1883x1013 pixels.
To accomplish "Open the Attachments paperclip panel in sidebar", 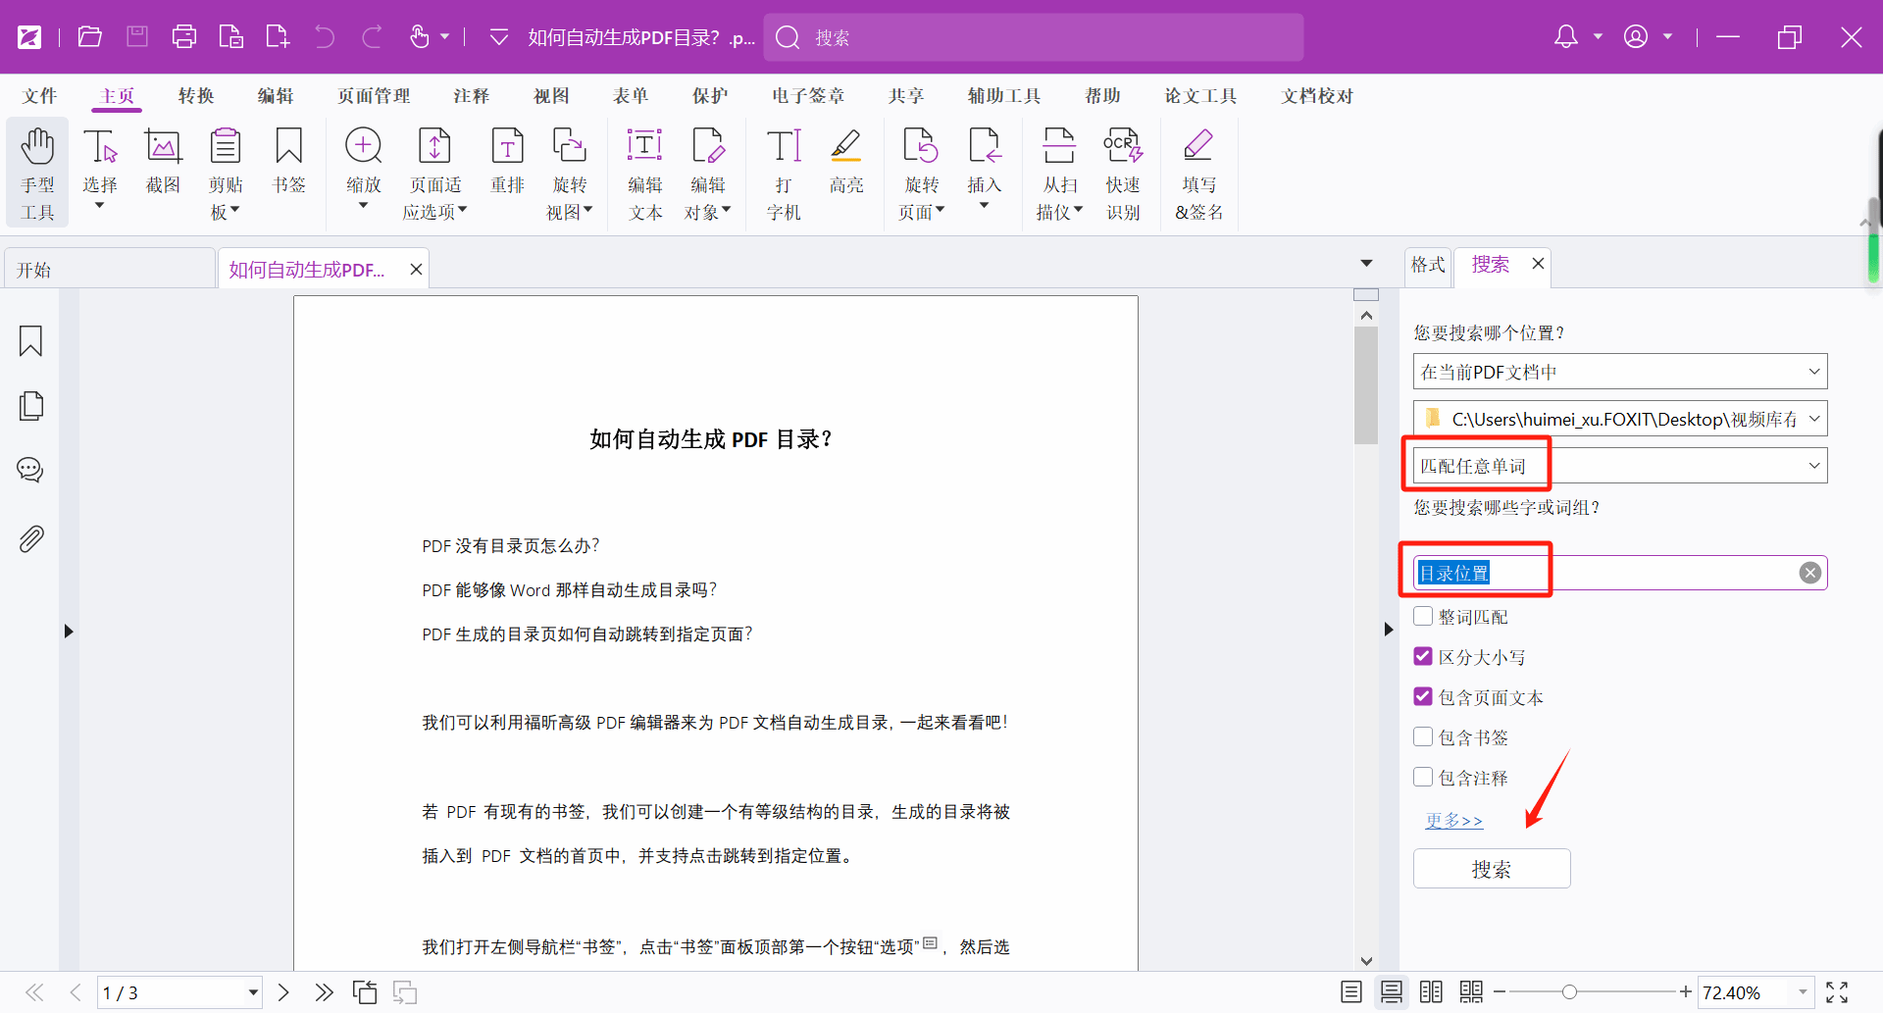I will [30, 538].
